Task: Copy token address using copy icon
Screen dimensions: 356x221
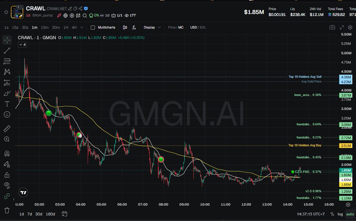Action: [x=75, y=9]
